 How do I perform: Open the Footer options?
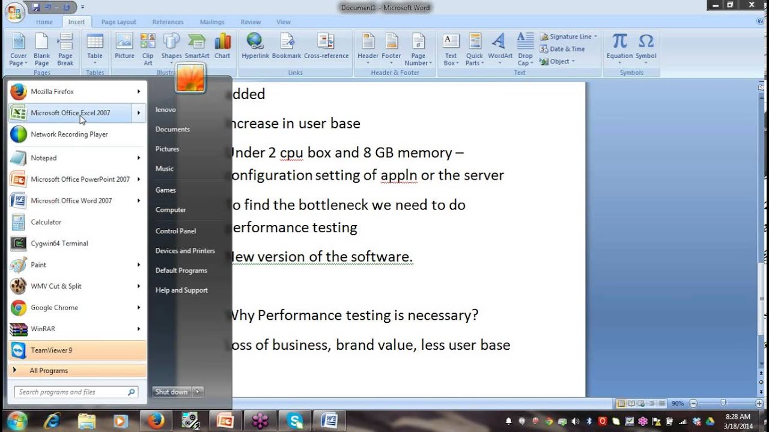[391, 50]
